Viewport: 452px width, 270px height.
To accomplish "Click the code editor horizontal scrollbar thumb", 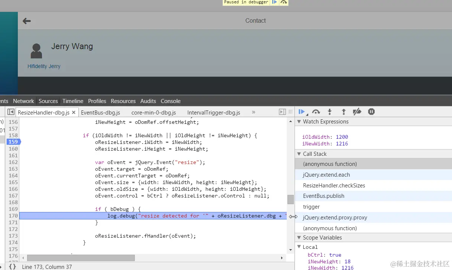I will (81, 258).
